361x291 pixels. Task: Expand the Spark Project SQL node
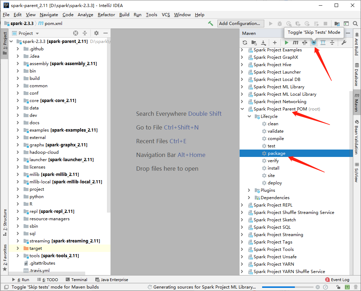pos(242,227)
